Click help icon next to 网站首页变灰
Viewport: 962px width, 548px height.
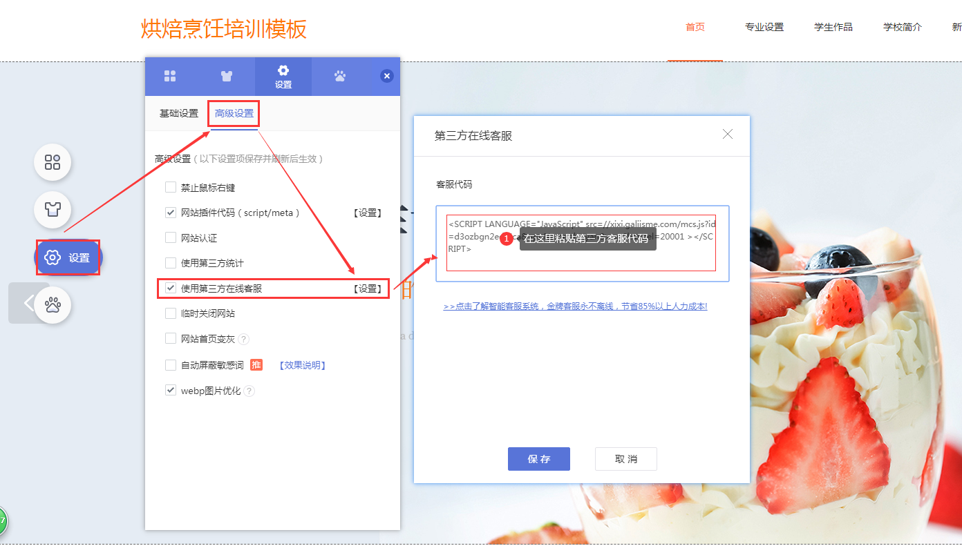[243, 339]
